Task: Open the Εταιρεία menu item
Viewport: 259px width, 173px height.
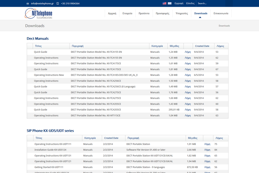Action: coord(127,13)
